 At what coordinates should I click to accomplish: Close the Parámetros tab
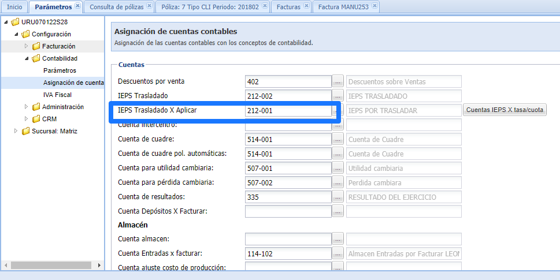pyautogui.click(x=77, y=6)
